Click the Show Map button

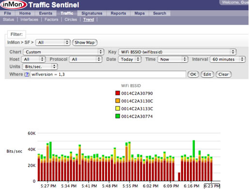[85, 42]
